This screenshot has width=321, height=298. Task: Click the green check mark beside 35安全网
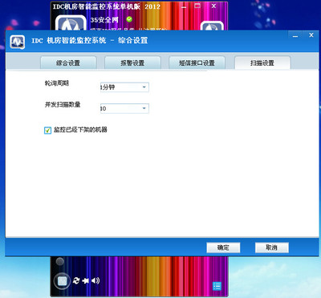tap(129, 19)
